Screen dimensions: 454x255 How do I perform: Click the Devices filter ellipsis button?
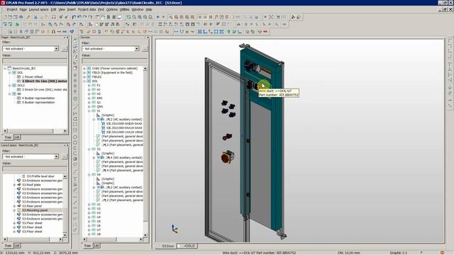click(145, 49)
